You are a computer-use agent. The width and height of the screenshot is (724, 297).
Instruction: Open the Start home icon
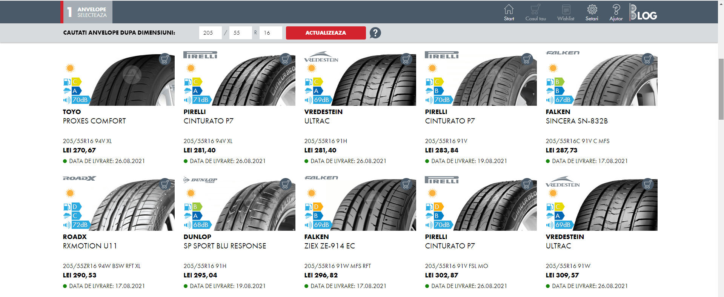pos(509,12)
